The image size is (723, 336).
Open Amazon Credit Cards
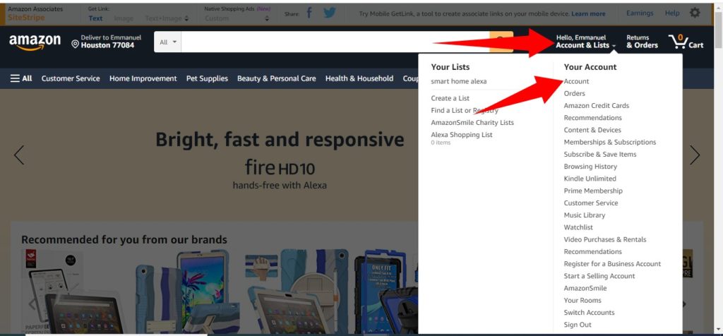(x=596, y=106)
